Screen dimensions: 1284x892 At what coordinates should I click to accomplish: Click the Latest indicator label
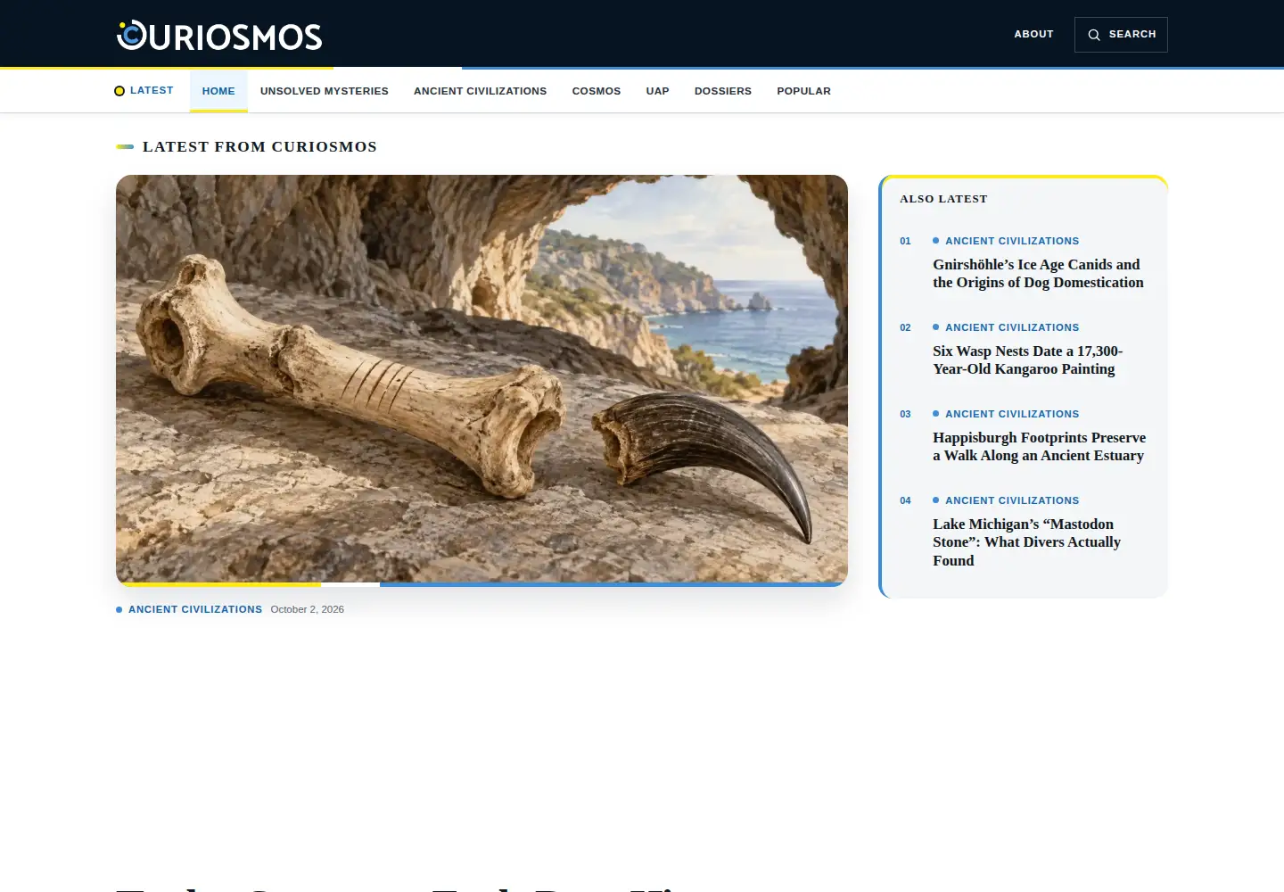(x=152, y=90)
